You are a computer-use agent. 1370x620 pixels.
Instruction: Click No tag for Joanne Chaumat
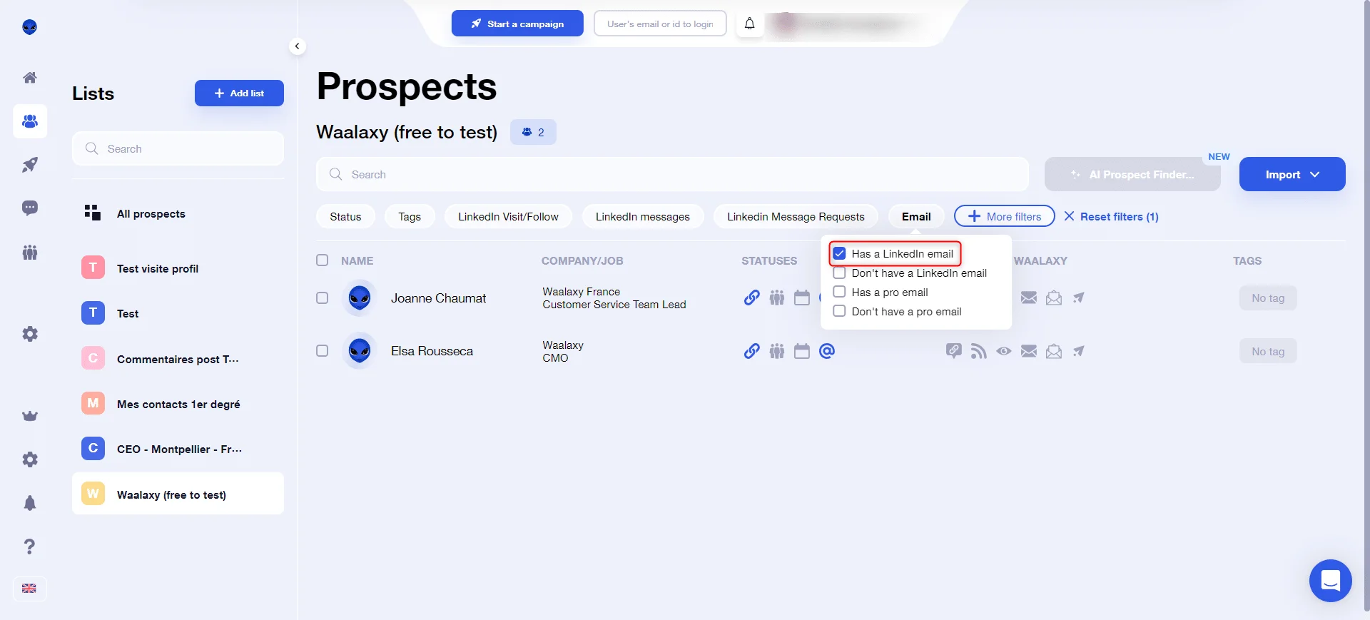coord(1268,298)
